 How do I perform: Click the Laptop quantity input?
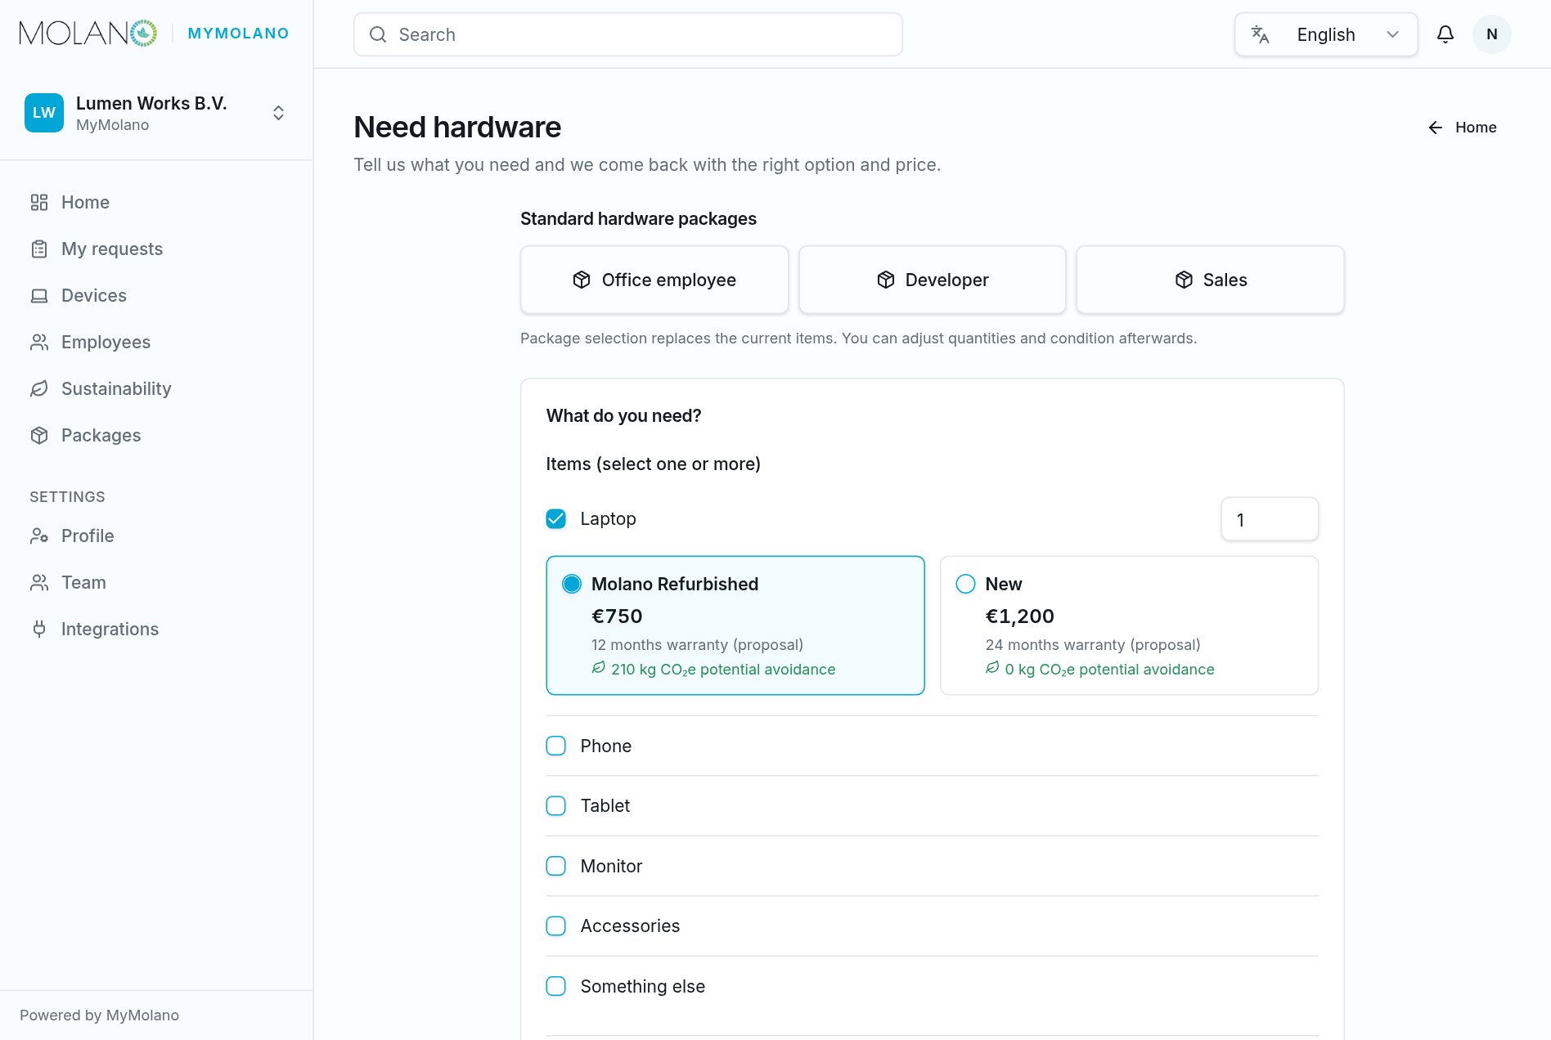point(1270,519)
